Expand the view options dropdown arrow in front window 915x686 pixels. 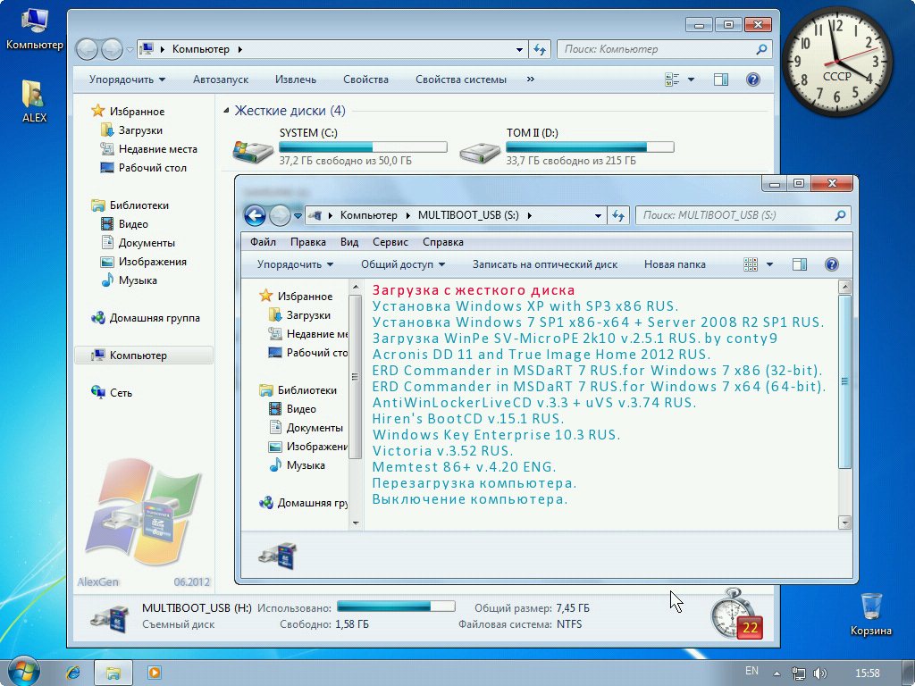(769, 264)
